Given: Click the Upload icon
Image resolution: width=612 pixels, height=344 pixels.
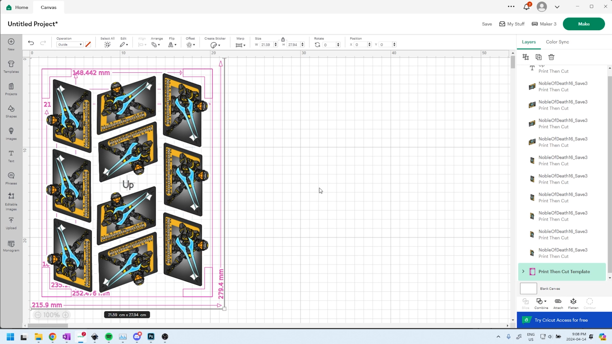Looking at the screenshot, I should tap(11, 223).
